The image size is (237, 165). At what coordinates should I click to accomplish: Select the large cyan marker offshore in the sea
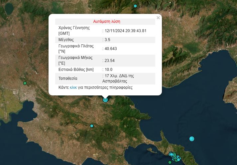click(x=191, y=138)
